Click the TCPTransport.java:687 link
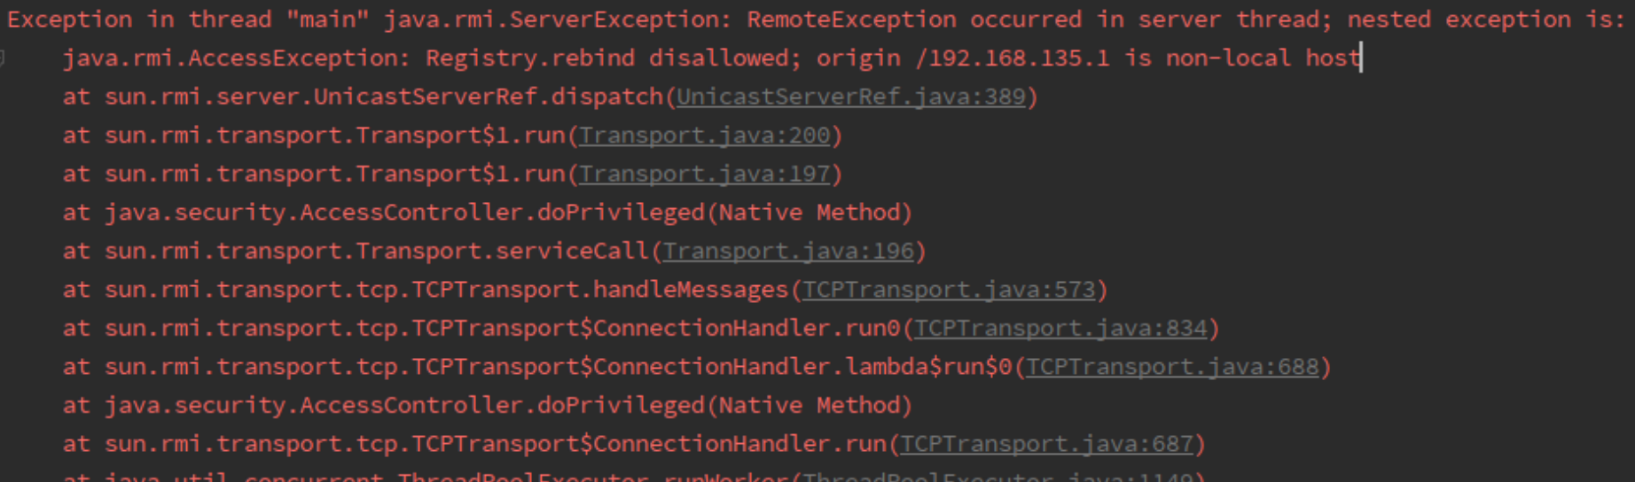Viewport: 1635px width, 482px height. pos(1046,444)
